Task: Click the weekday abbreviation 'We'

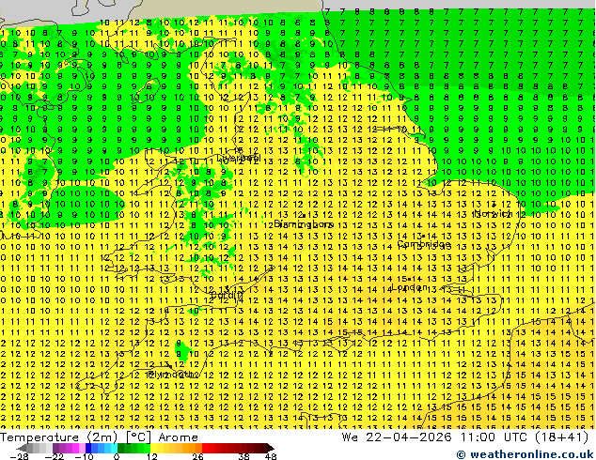Action: tap(350, 437)
